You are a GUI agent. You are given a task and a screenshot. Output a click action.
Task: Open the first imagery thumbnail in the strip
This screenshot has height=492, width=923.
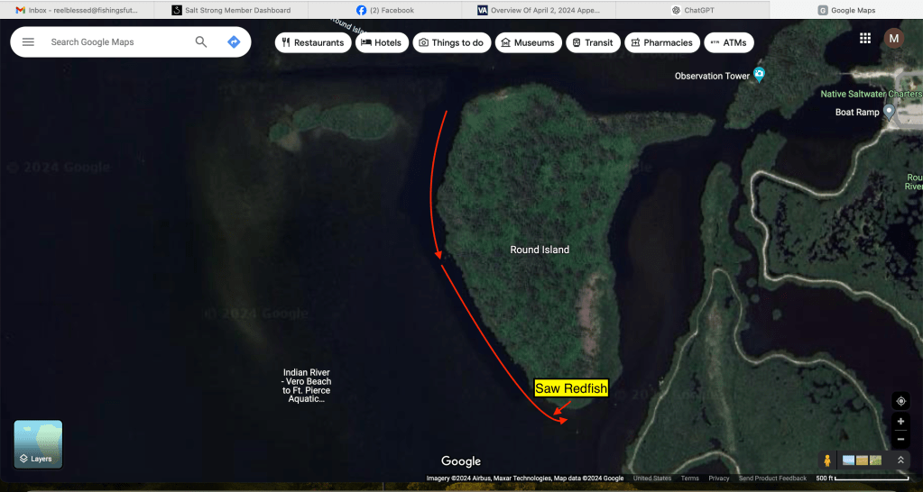(x=848, y=460)
